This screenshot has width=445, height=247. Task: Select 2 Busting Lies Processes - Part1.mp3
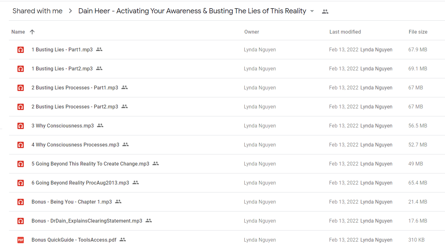75,88
